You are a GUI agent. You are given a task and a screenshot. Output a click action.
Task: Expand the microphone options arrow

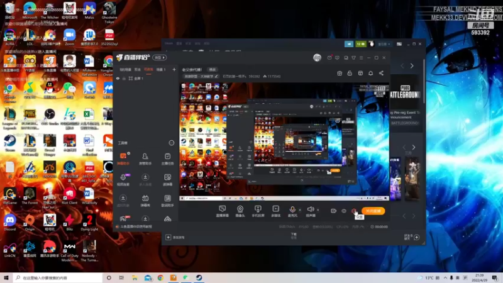tap(300, 210)
